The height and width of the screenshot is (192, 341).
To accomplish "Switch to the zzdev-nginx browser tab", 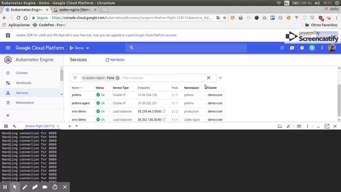I will [x=75, y=10].
